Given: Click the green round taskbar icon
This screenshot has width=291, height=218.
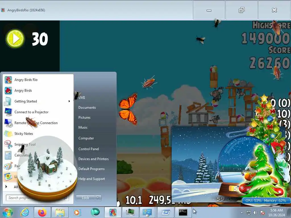Looking at the screenshot, I should (x=95, y=212).
